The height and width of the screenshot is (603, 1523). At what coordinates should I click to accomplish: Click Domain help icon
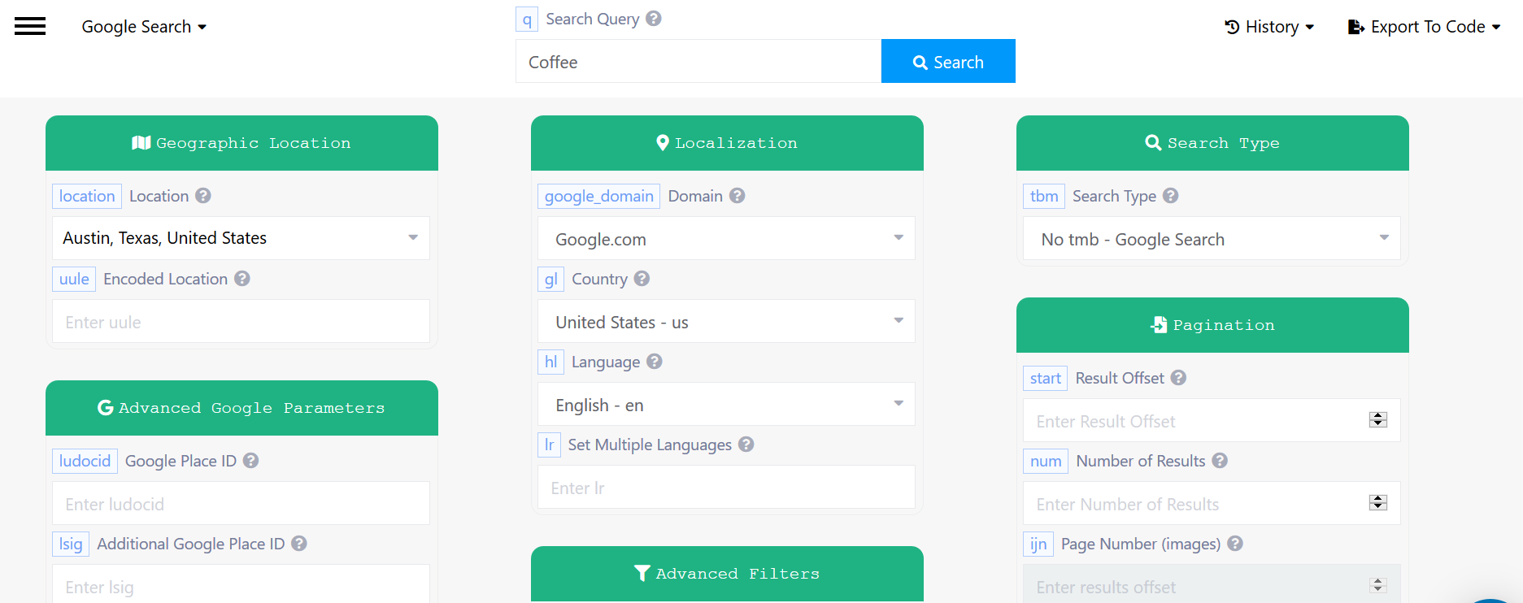click(738, 196)
